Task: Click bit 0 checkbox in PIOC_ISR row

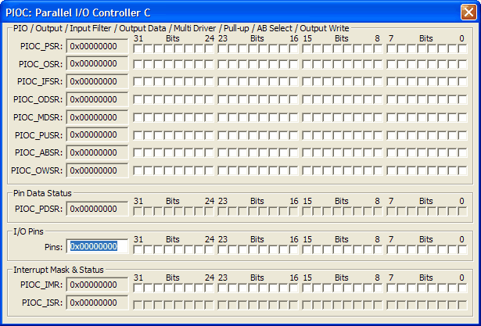Action: pos(462,305)
